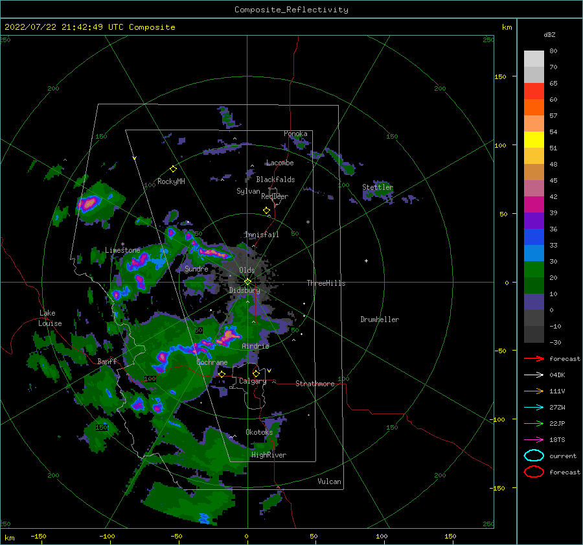Click the yellow radar-site diamond near Olds
Viewport: 583px width, 545px height.
(247, 282)
